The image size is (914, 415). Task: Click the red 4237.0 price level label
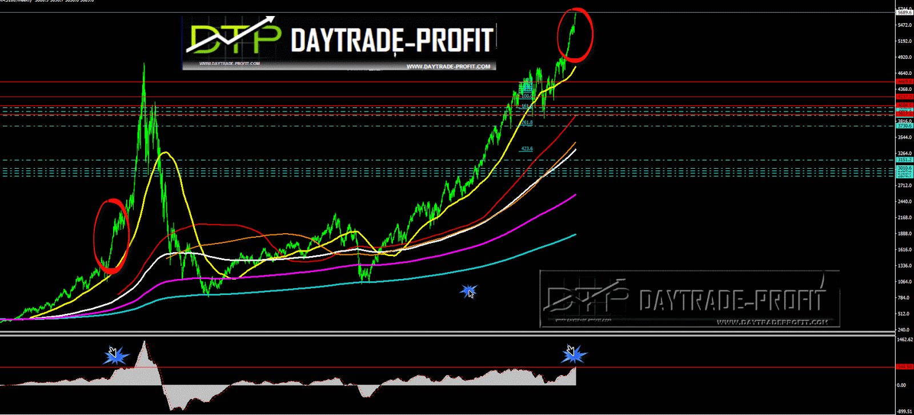click(904, 97)
